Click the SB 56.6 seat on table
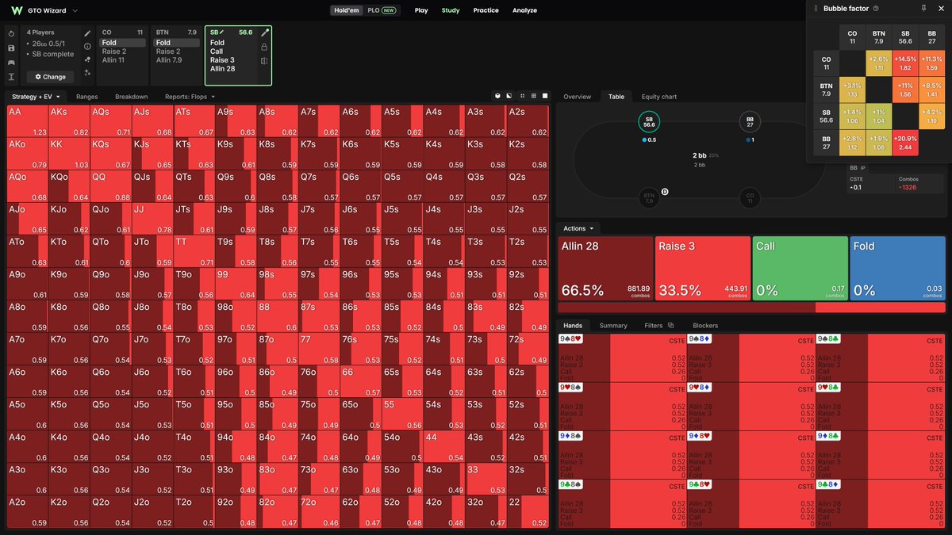Screen dimensions: 952x535 click(x=649, y=121)
